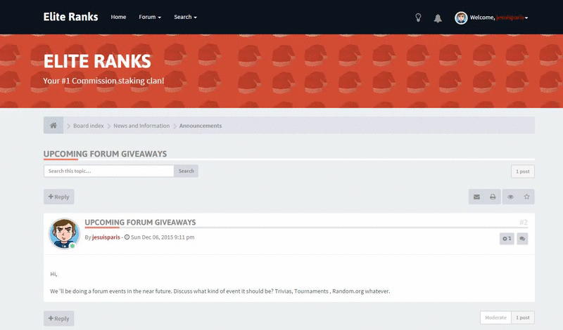Toggle subscribe topic eye icon
This screenshot has width=563, height=330.
[x=510, y=197]
